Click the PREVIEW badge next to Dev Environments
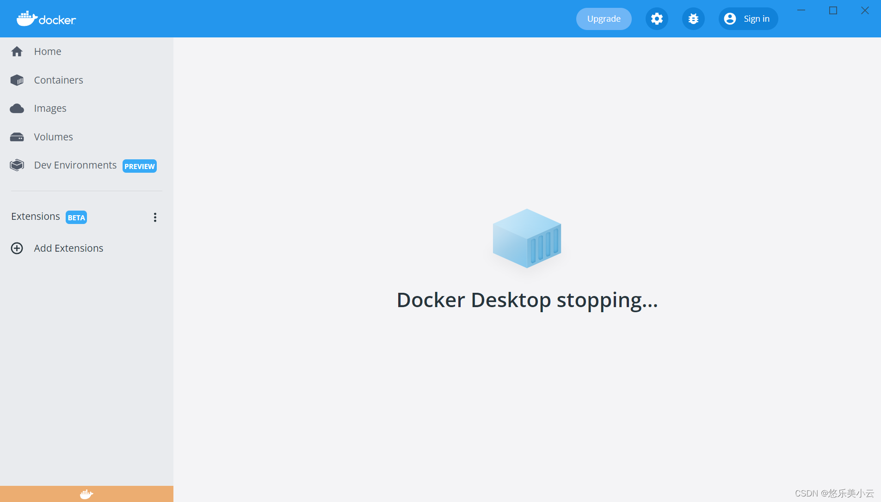 [x=140, y=166]
